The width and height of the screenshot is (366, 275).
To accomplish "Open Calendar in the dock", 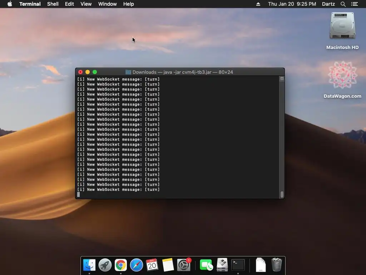I will [x=152, y=265].
